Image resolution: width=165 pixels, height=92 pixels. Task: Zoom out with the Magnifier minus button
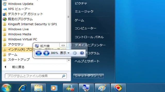click(39, 53)
